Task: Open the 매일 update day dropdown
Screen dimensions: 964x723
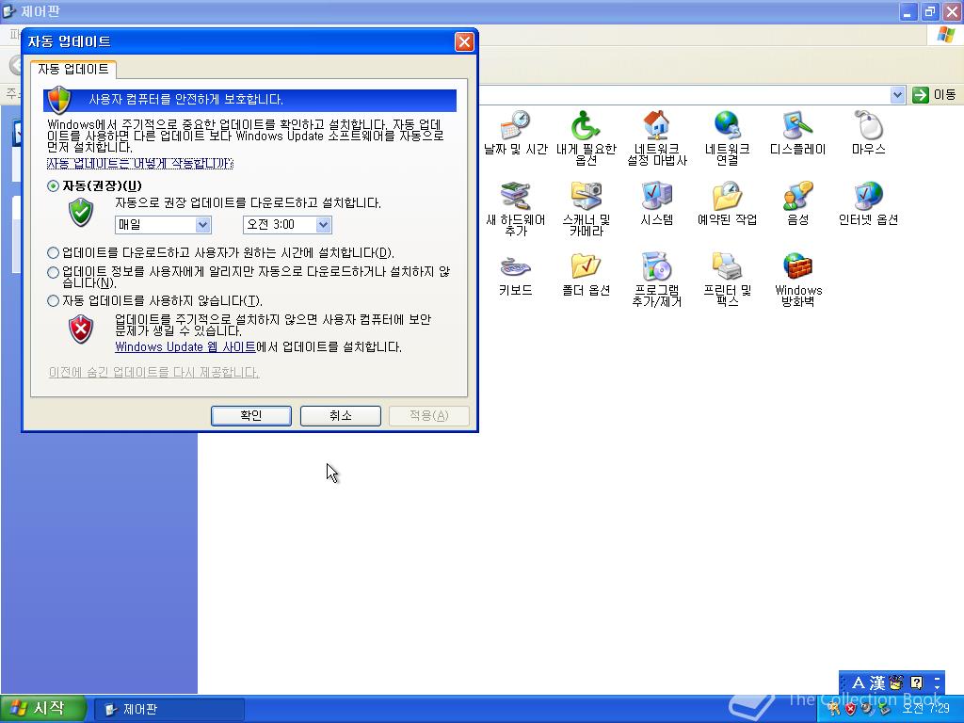Action: pyautogui.click(x=163, y=225)
